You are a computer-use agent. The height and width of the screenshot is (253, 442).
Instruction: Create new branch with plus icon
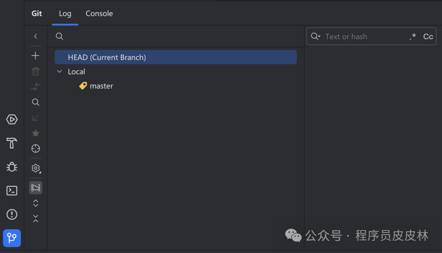pos(36,56)
